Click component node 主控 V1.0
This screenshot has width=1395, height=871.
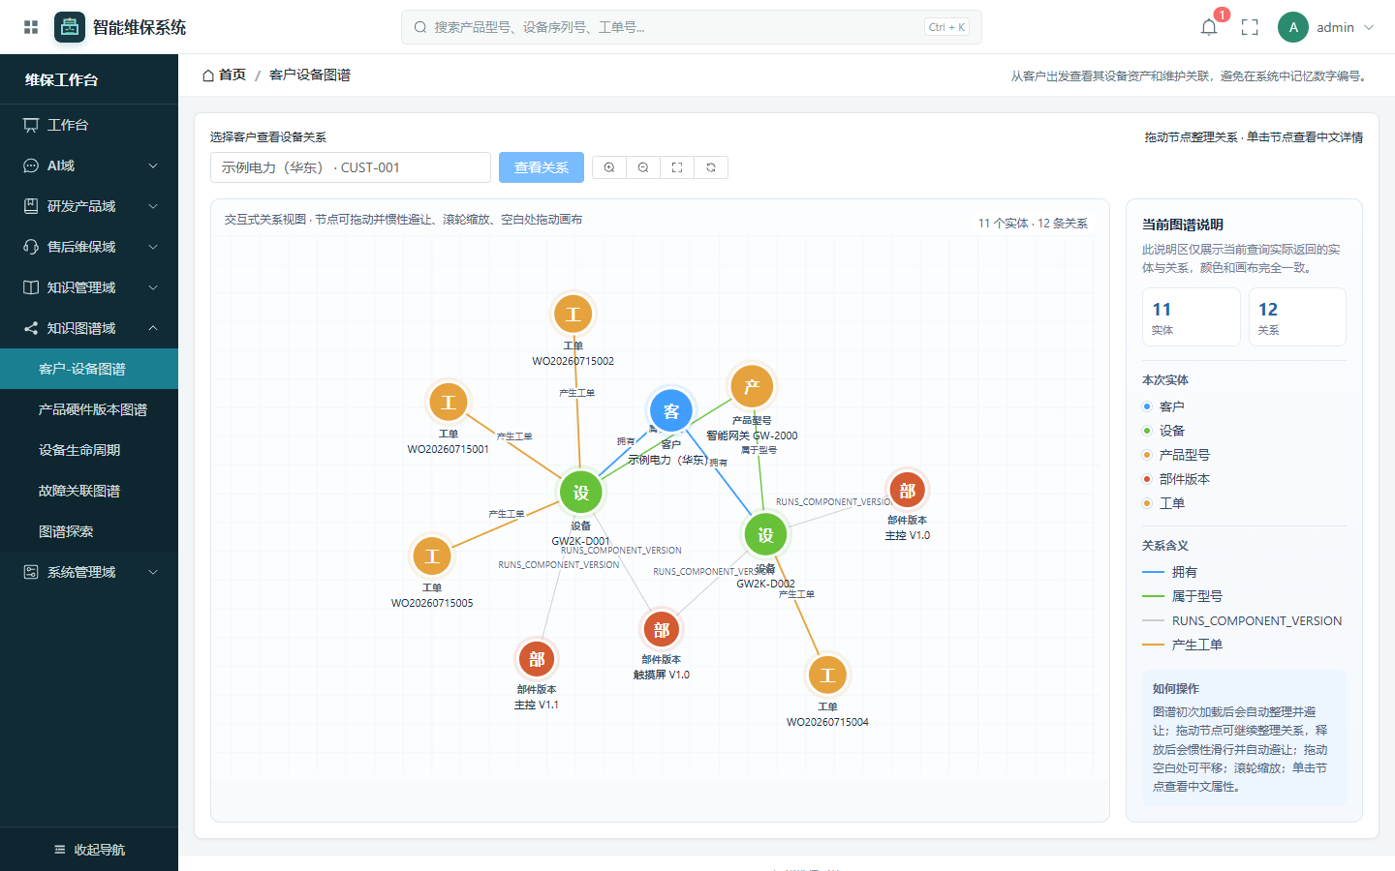coord(907,490)
